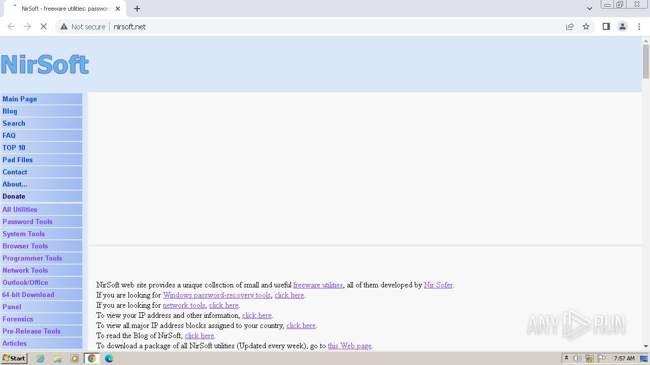Open Search in sidebar
Viewport: 650px width, 365px height.
point(41,123)
